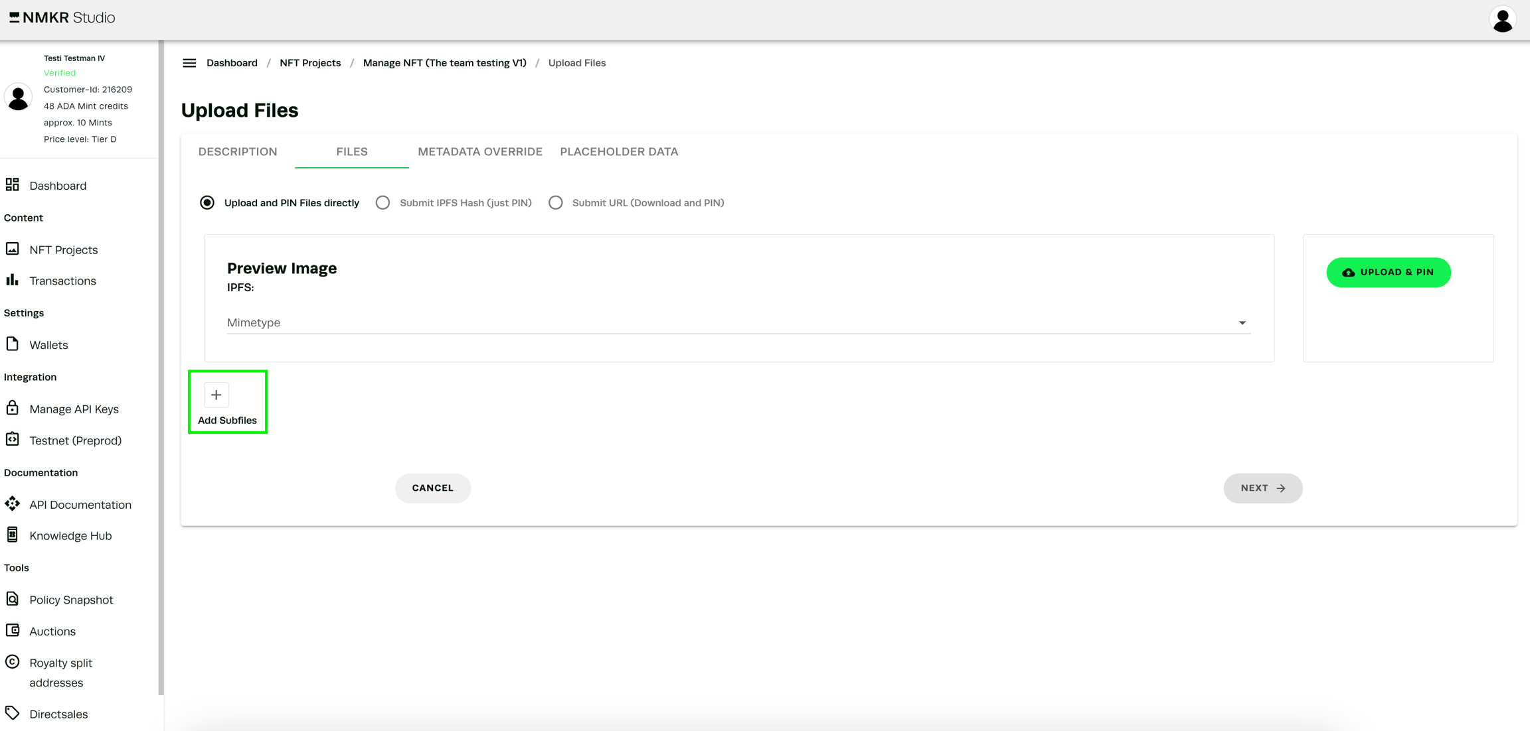
Task: Select Submit IPFS Hash (just PIN) option
Action: pos(382,203)
